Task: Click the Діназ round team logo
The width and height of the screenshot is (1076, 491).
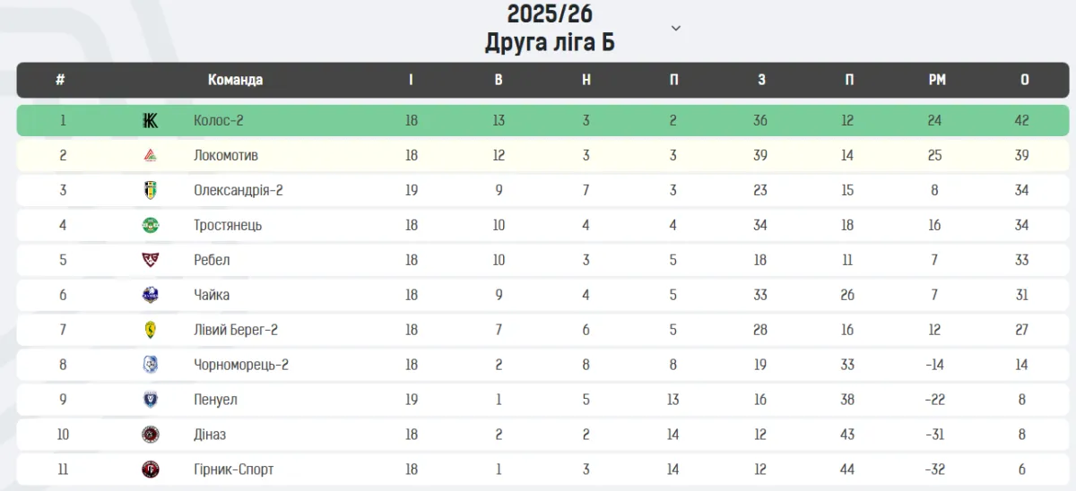Action: tap(151, 435)
